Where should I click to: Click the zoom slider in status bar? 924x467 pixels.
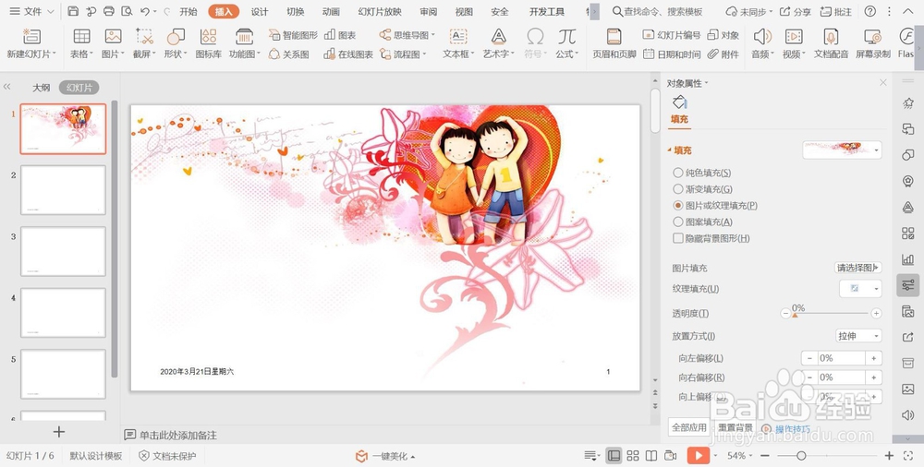pos(825,456)
